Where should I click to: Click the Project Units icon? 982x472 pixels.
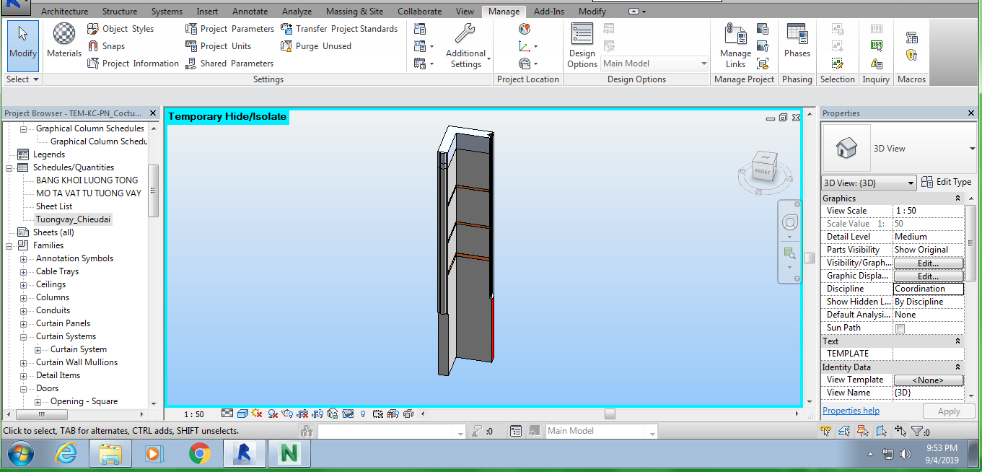(191, 46)
